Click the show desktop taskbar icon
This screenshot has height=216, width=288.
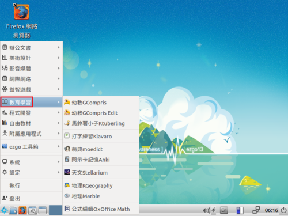43,210
